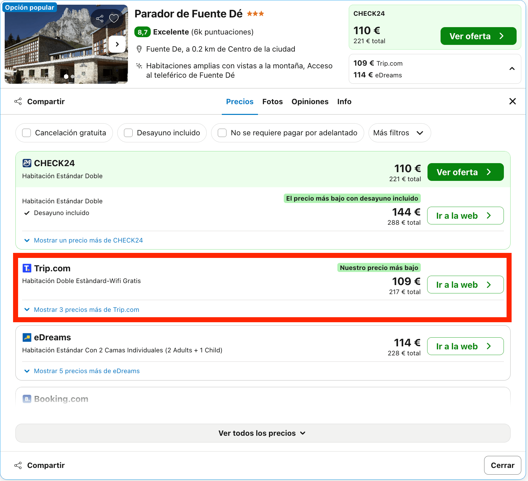
Task: Click the Trip.com logo icon
Action: click(x=27, y=268)
